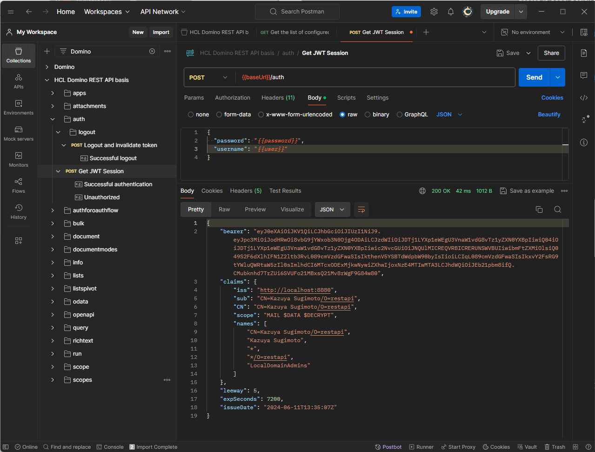Open the POST method dropdown
The height and width of the screenshot is (452, 595).
click(x=208, y=77)
